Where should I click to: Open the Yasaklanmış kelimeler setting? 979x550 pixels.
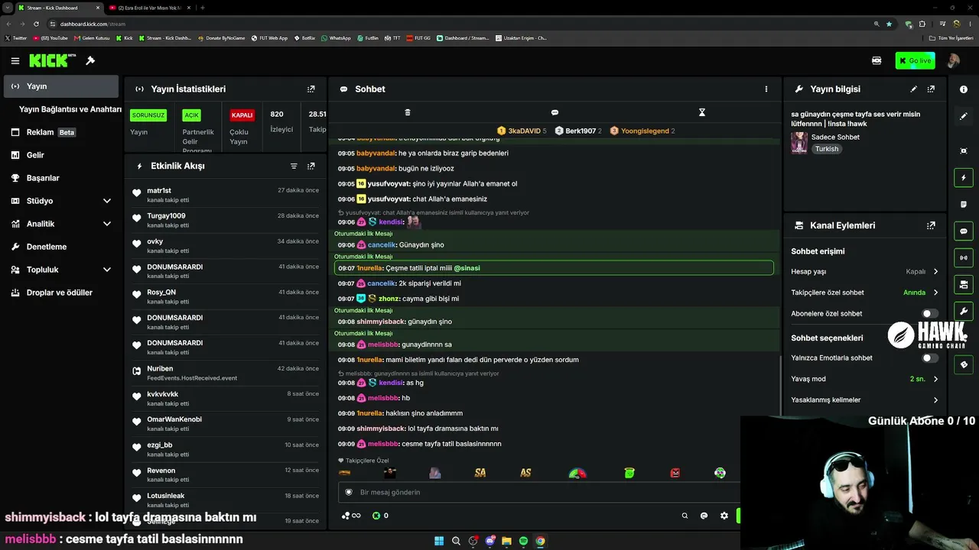click(864, 400)
